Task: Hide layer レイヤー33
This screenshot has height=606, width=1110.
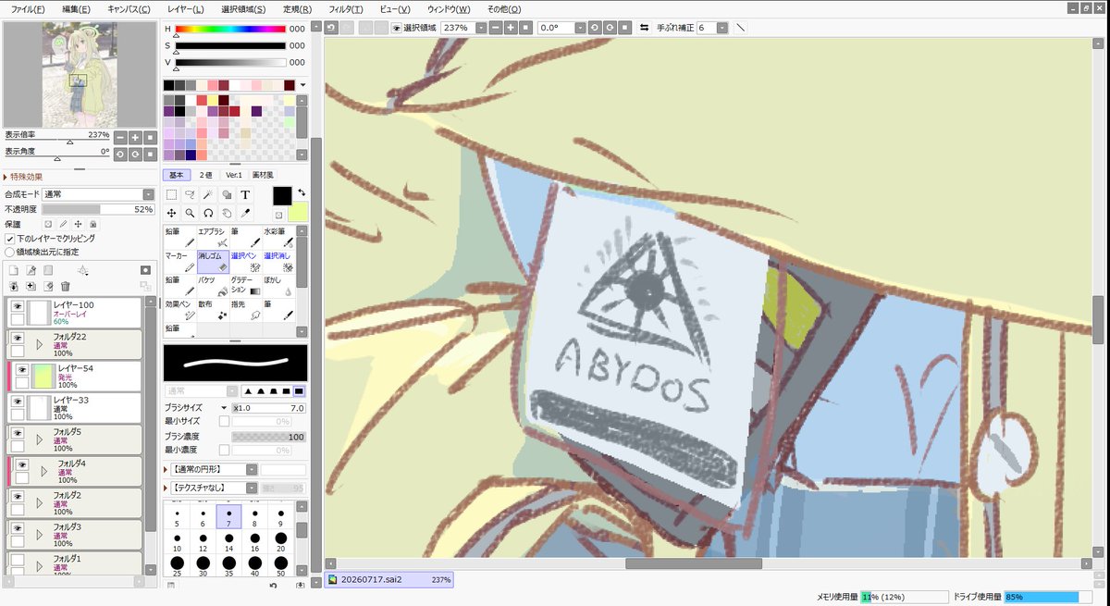Action: click(x=17, y=402)
